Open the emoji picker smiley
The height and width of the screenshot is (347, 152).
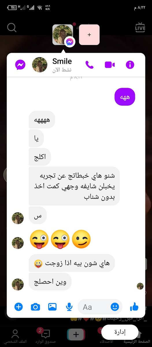click(x=115, y=307)
